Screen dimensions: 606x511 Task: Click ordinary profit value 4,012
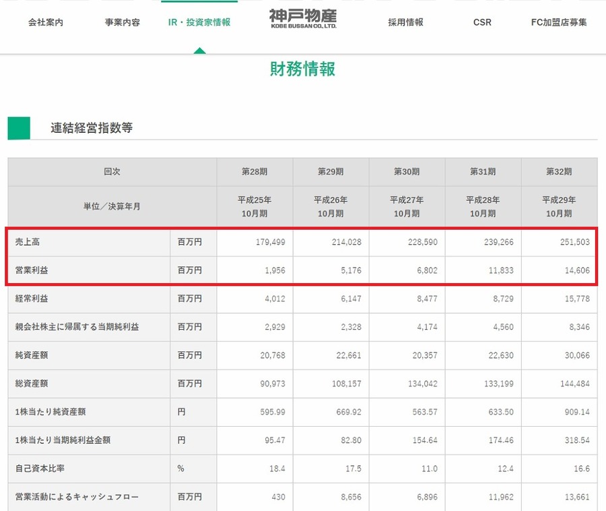[275, 299]
